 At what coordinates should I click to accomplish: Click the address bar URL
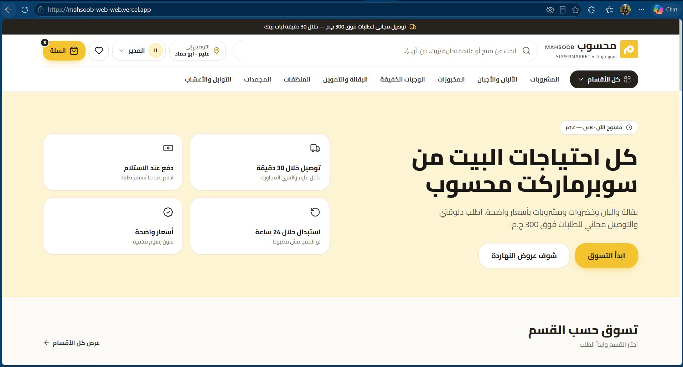pyautogui.click(x=99, y=10)
